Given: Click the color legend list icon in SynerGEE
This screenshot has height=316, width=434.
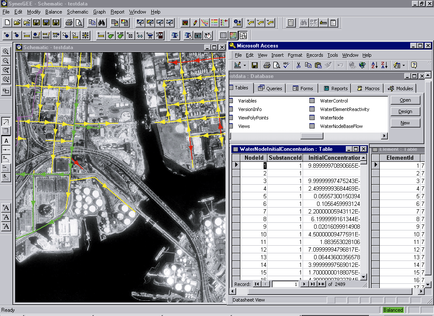Looking at the screenshot, I should (214, 23).
